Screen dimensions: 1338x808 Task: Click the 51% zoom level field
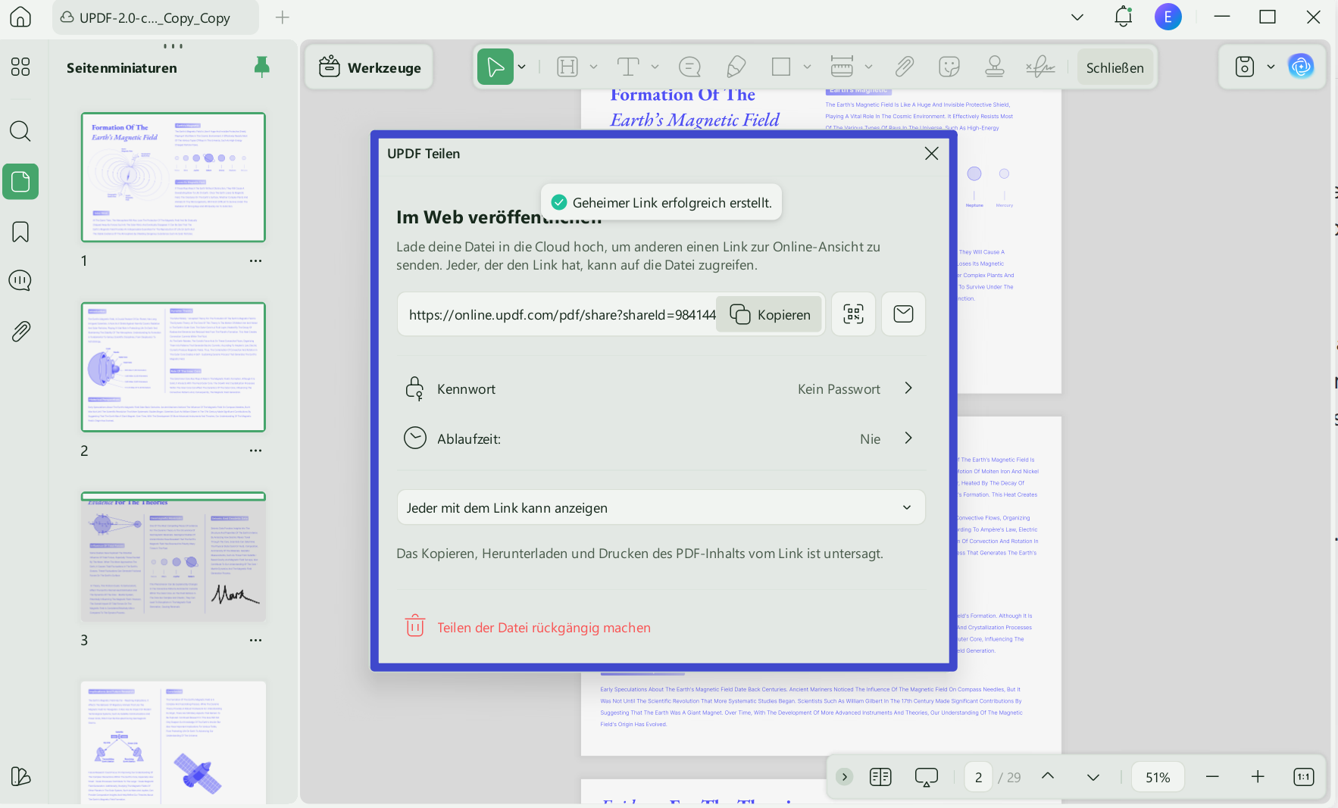click(x=1158, y=777)
